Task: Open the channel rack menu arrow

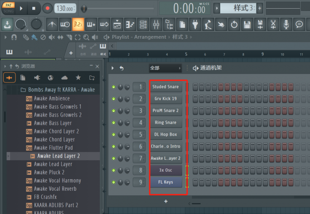Action: (x=113, y=68)
